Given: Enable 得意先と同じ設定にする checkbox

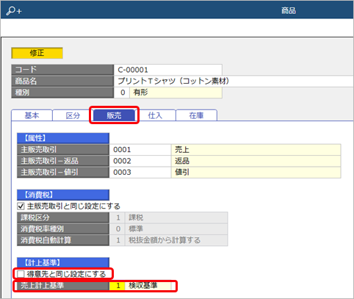Looking at the screenshot, I should (21, 274).
